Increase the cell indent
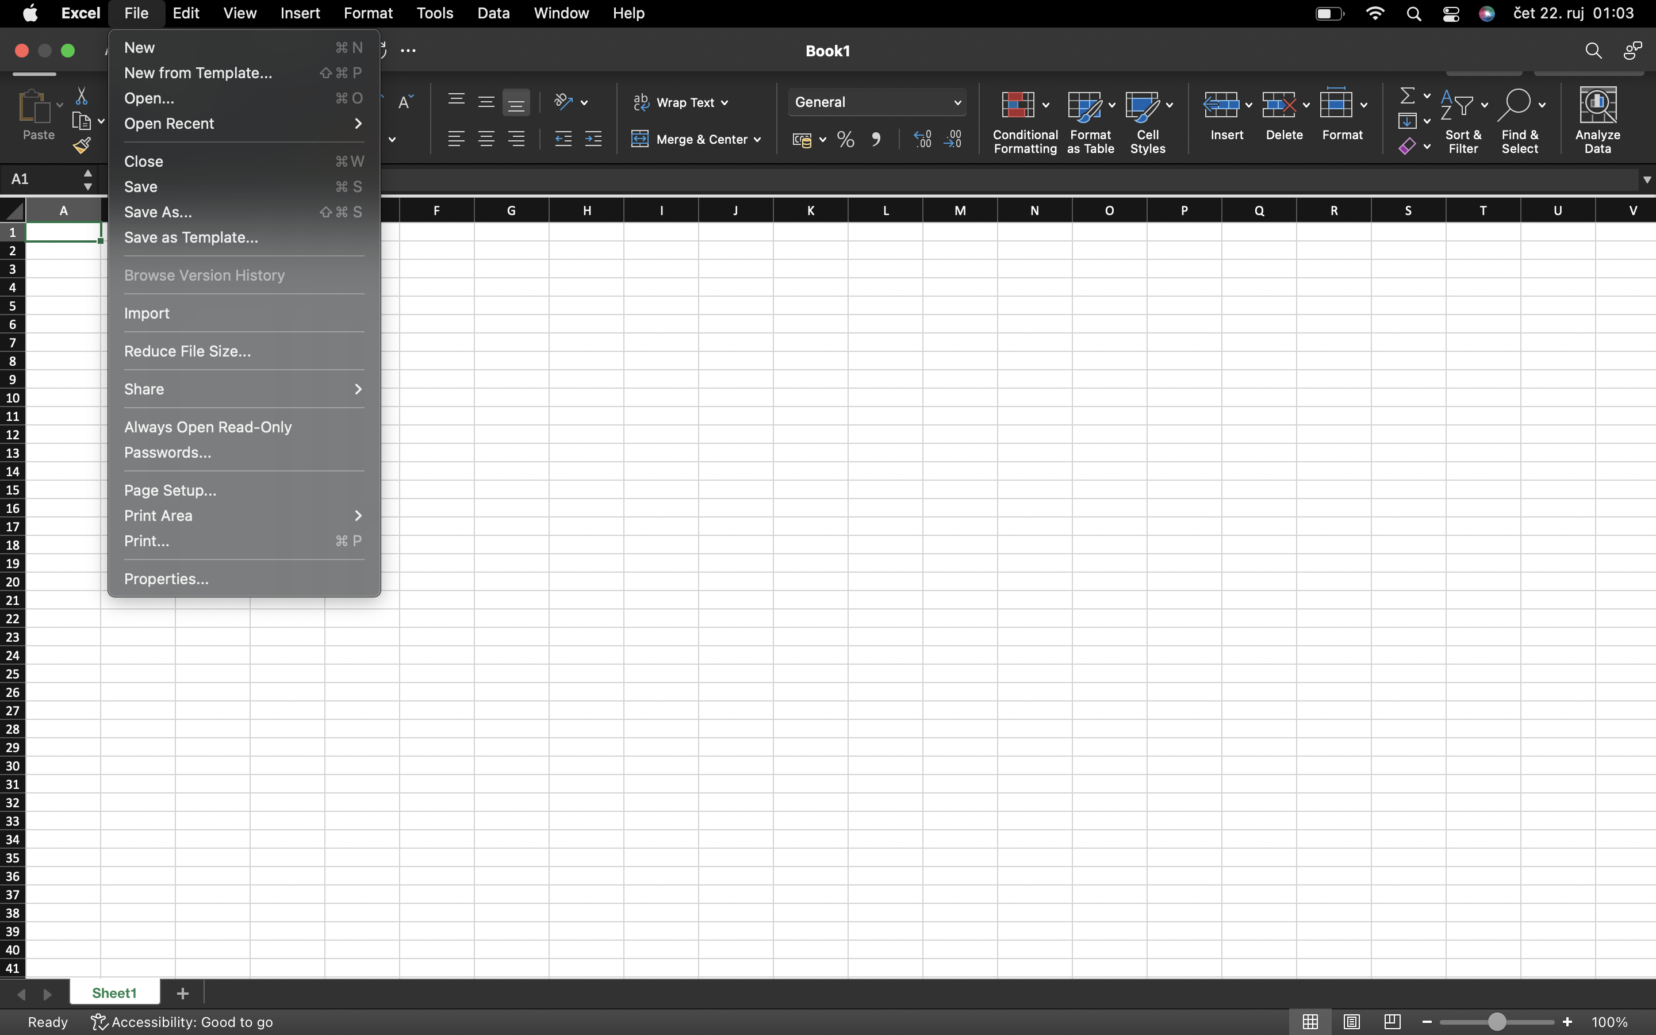This screenshot has height=1035, width=1656. point(593,139)
